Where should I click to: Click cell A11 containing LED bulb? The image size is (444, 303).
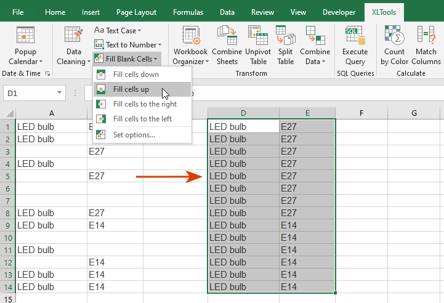point(51,250)
